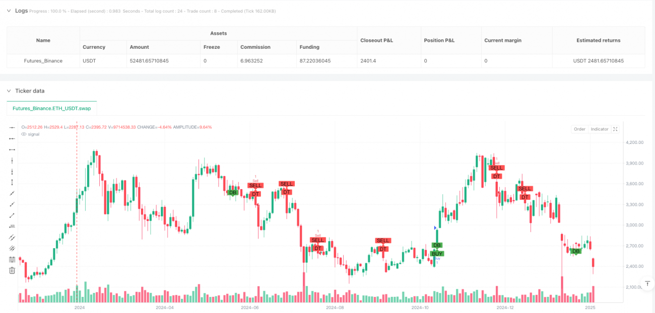655x313 pixels.
Task: Select the price range measurement tool
Action: [12, 226]
